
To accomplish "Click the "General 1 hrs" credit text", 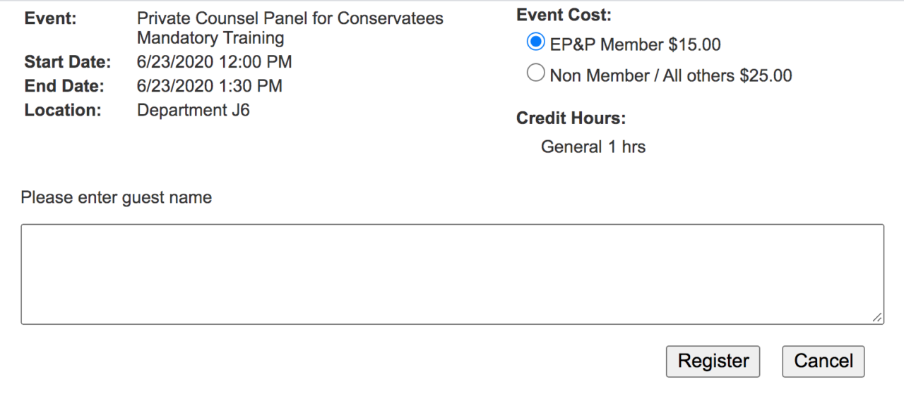I will [x=593, y=147].
